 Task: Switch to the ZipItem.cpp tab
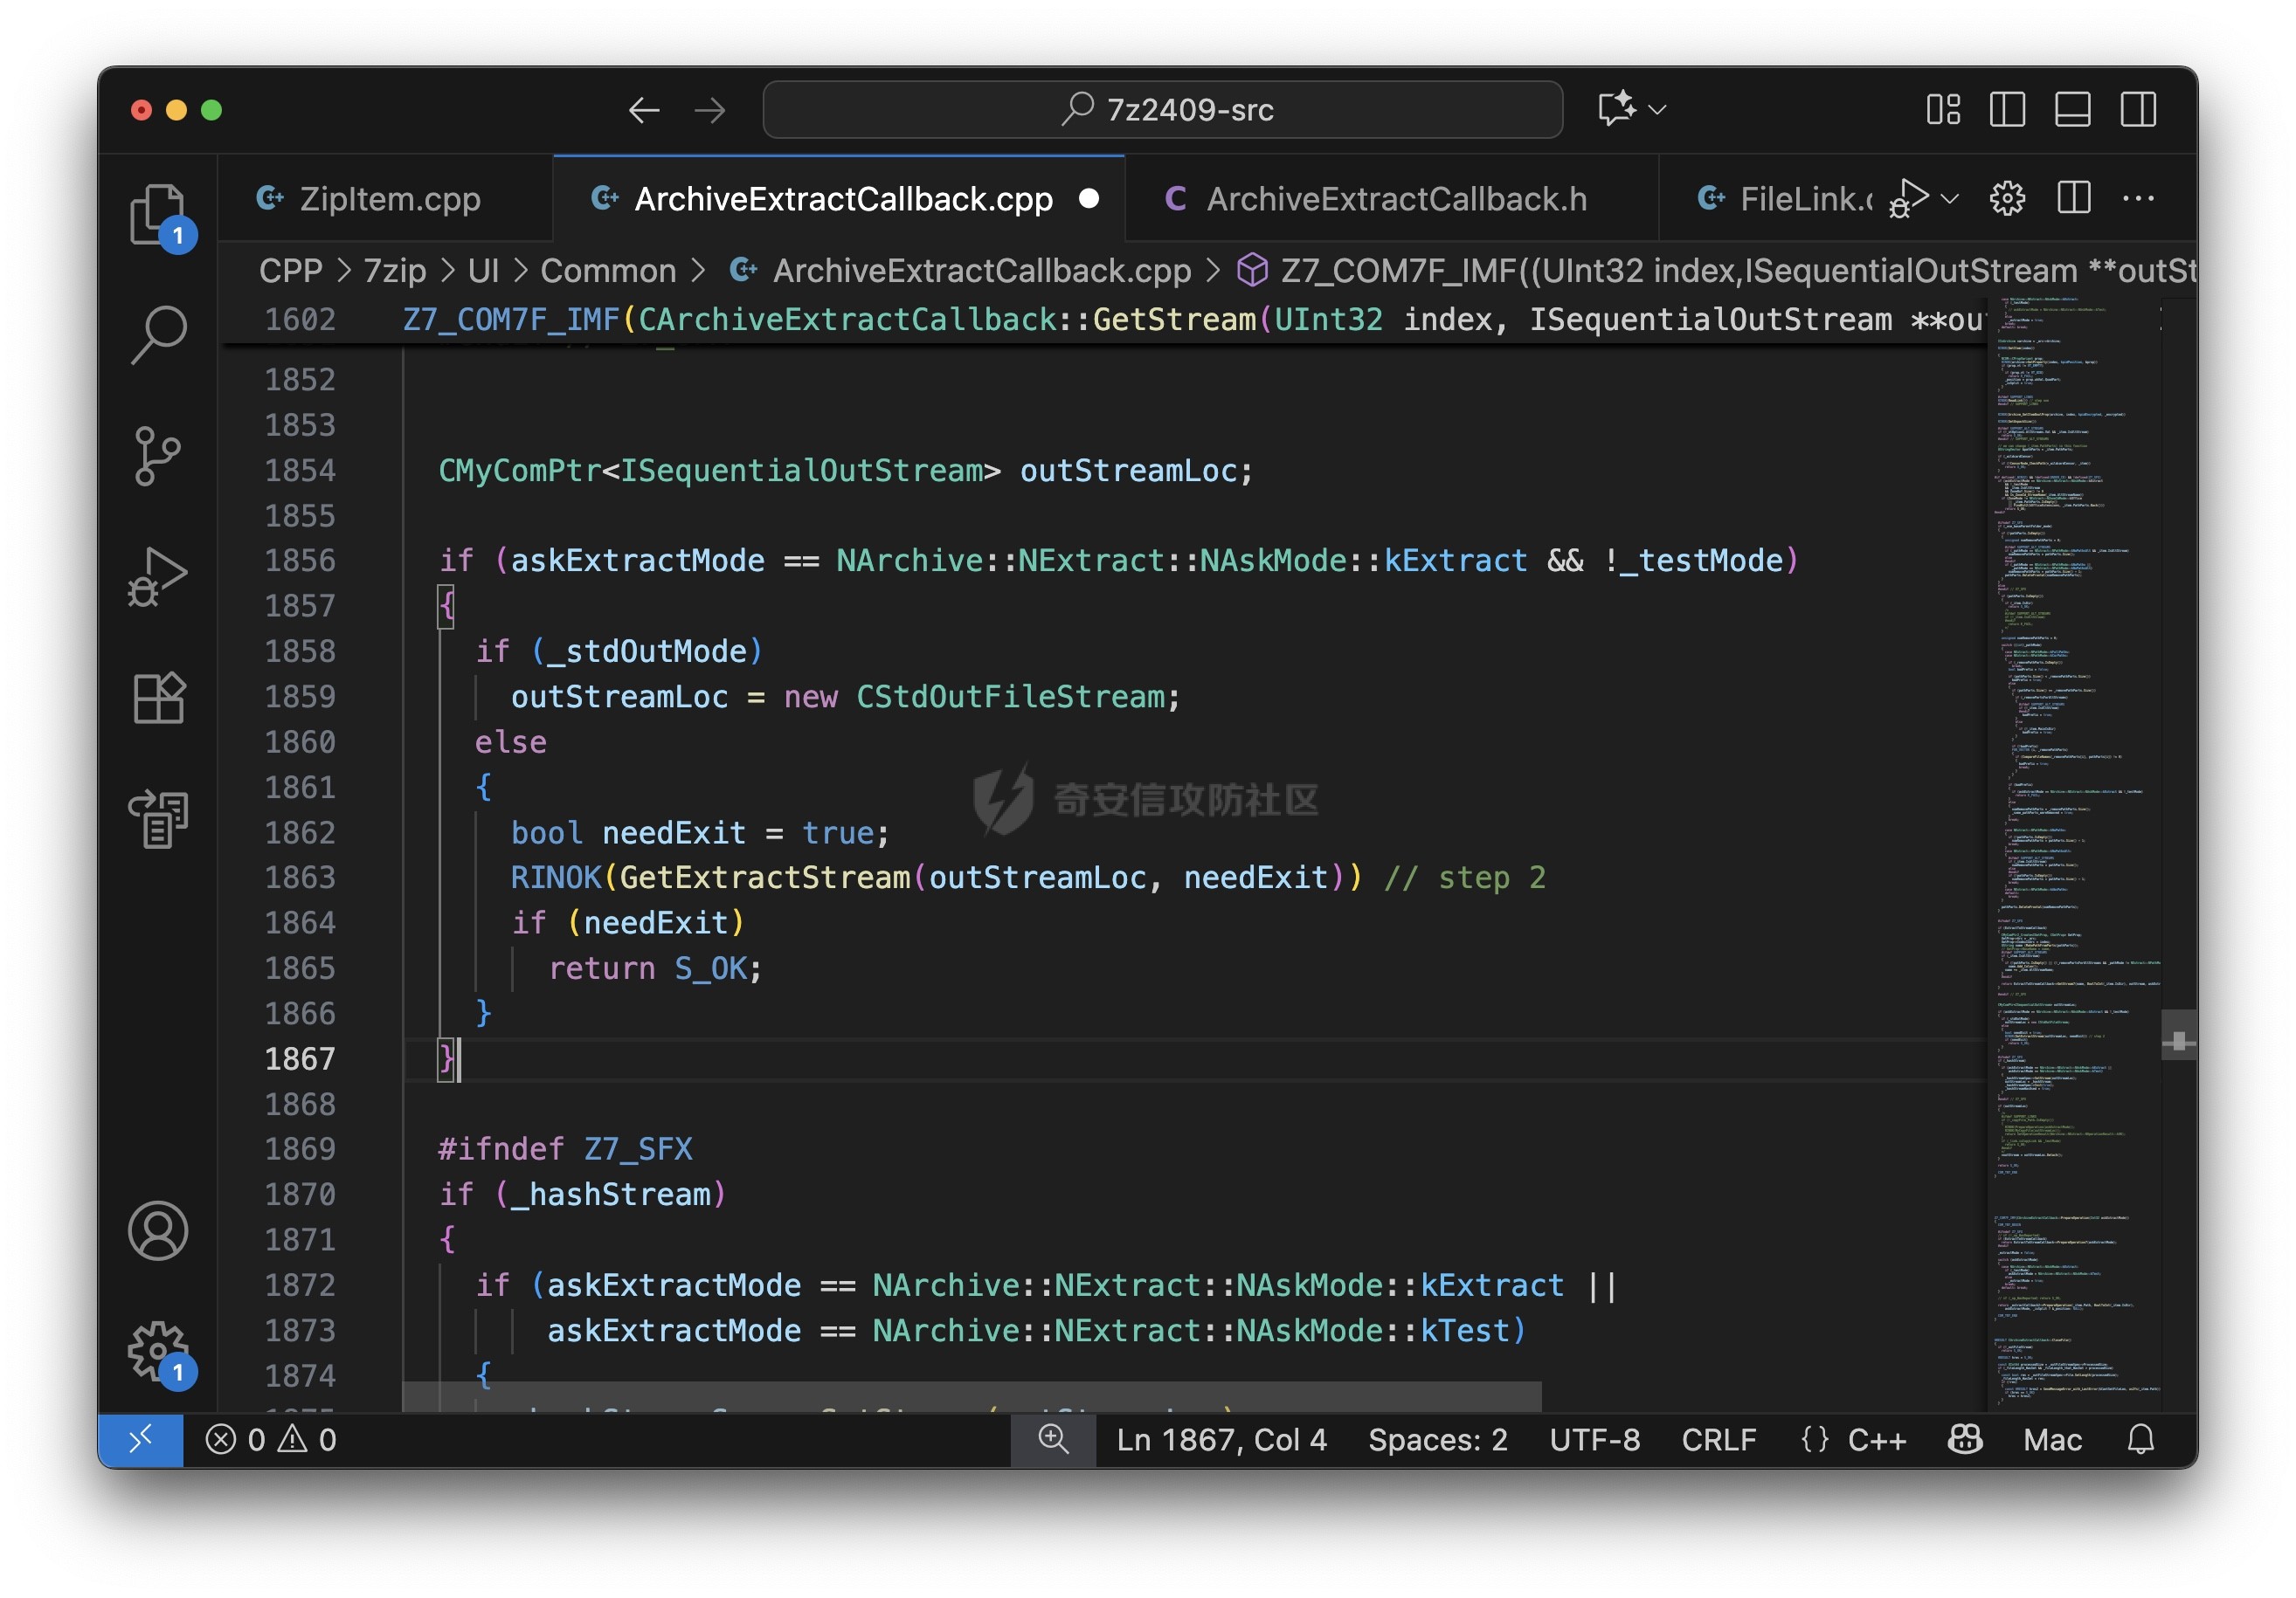(x=389, y=198)
